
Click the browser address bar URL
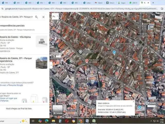81,9
